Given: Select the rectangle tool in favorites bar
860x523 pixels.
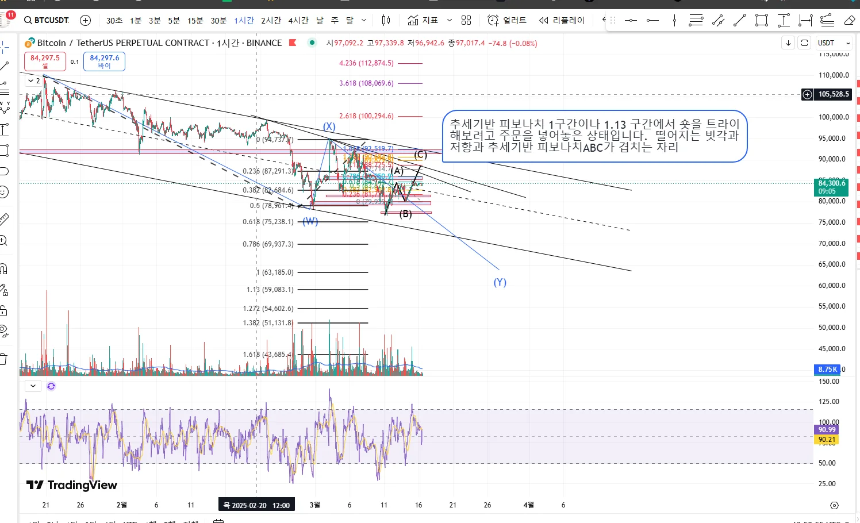Looking at the screenshot, I should (762, 21).
